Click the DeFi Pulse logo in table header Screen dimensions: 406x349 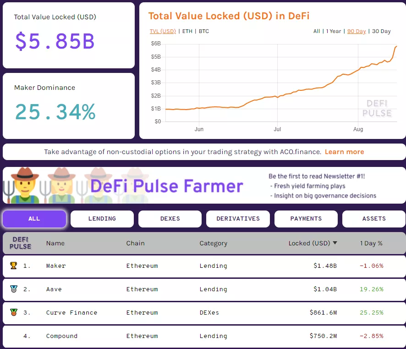20,243
